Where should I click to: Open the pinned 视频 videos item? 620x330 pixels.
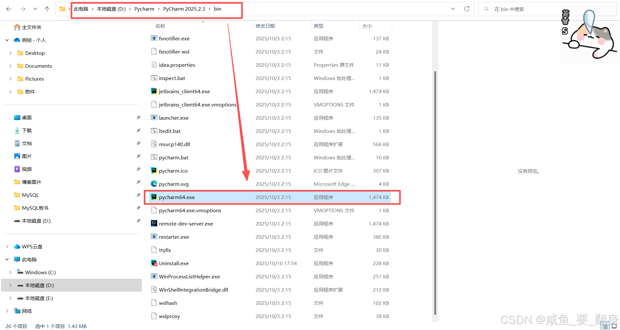[x=27, y=169]
